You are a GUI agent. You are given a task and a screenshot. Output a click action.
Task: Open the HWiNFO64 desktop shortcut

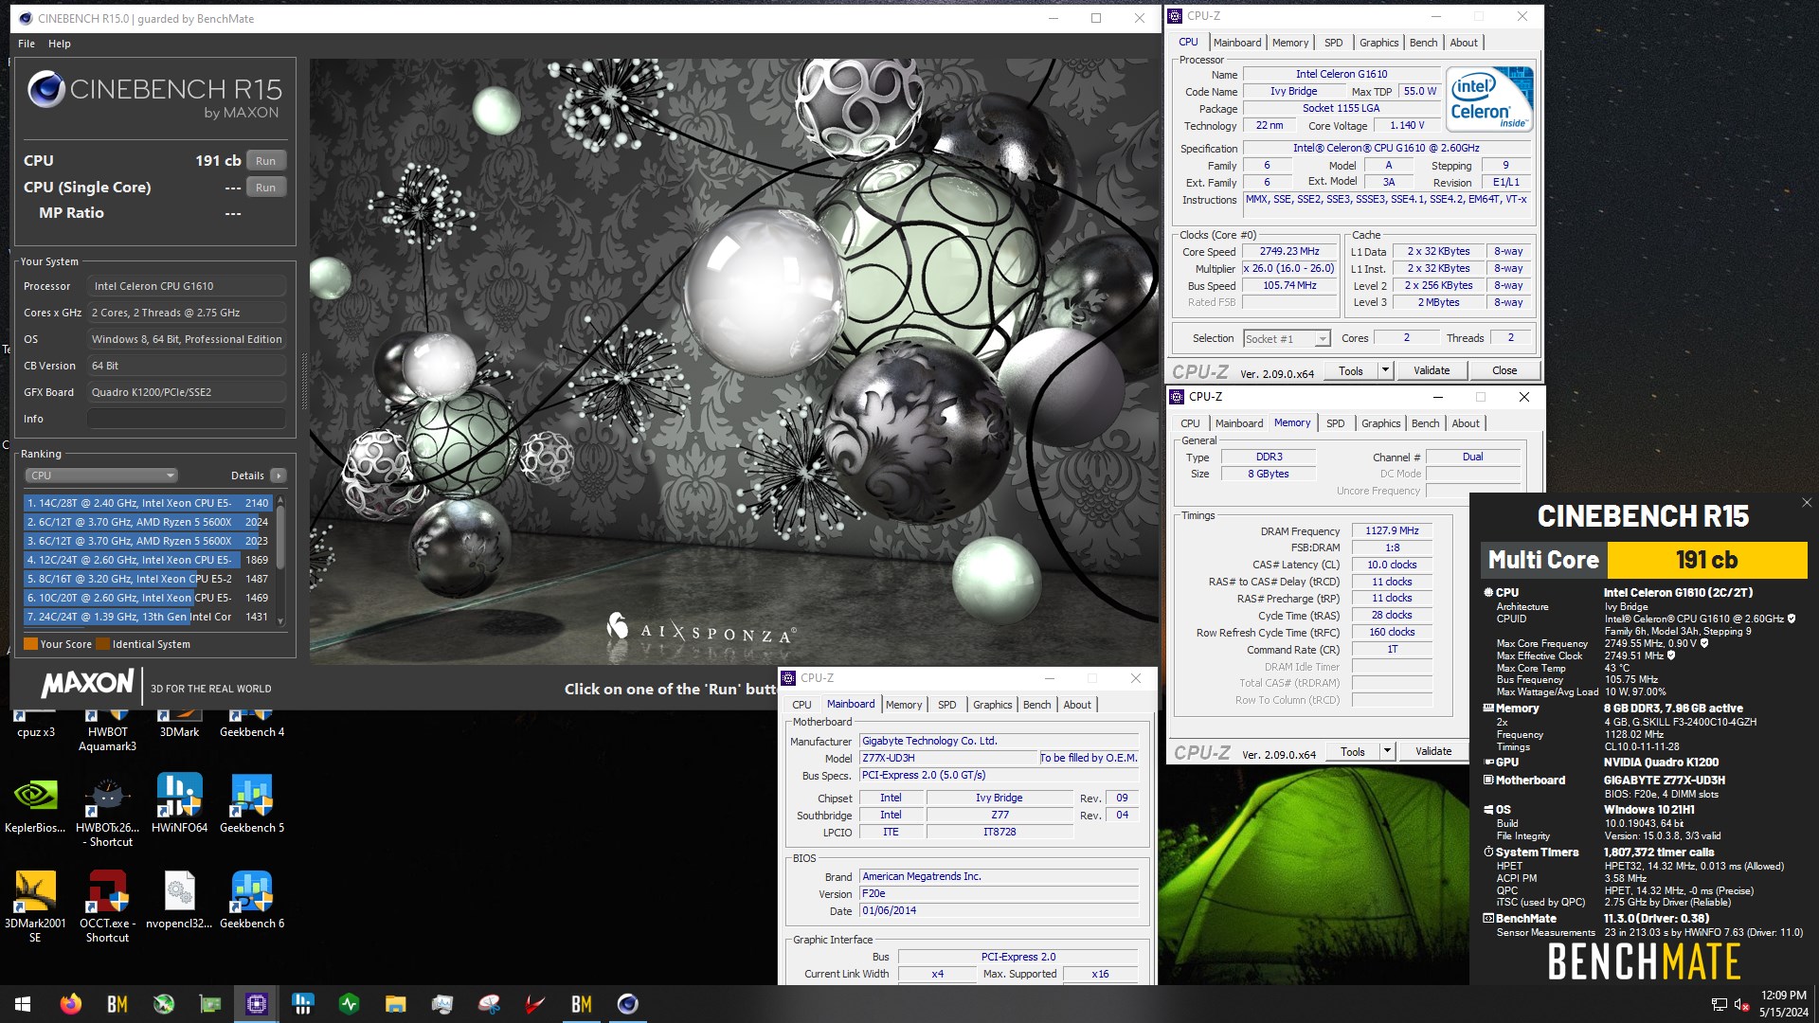point(180,803)
